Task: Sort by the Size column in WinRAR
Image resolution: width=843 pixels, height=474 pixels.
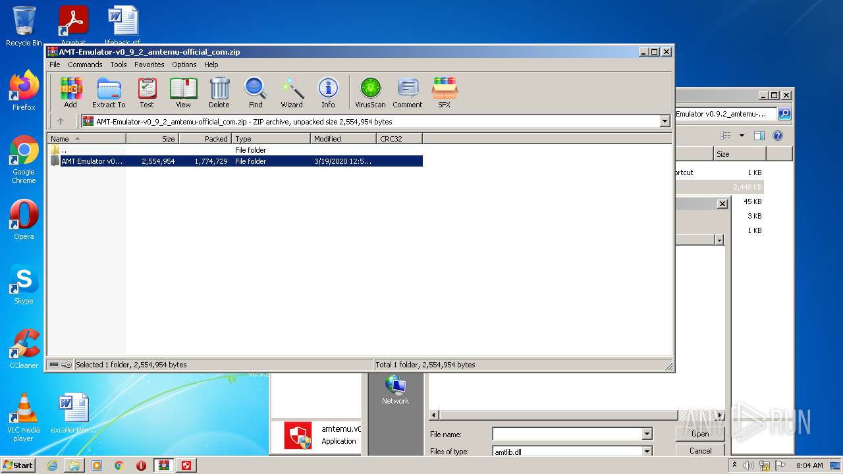Action: (x=152, y=139)
